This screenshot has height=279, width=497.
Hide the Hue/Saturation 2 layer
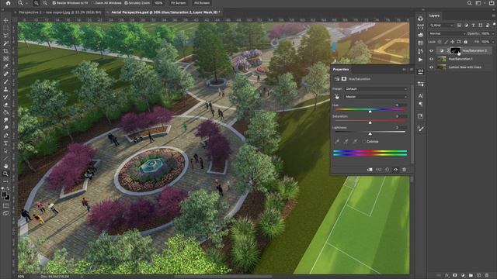(x=431, y=50)
